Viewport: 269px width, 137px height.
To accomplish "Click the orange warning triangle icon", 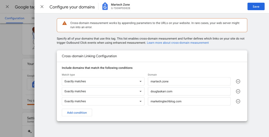I will pos(65,23).
